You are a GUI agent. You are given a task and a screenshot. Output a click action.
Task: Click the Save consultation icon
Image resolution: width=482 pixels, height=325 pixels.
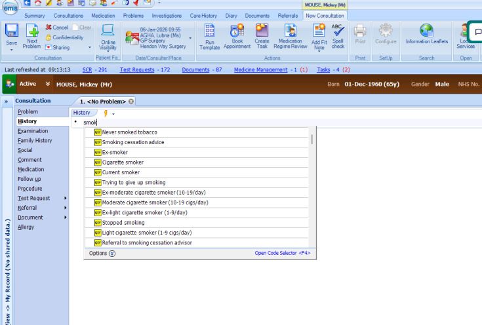[x=11, y=31]
